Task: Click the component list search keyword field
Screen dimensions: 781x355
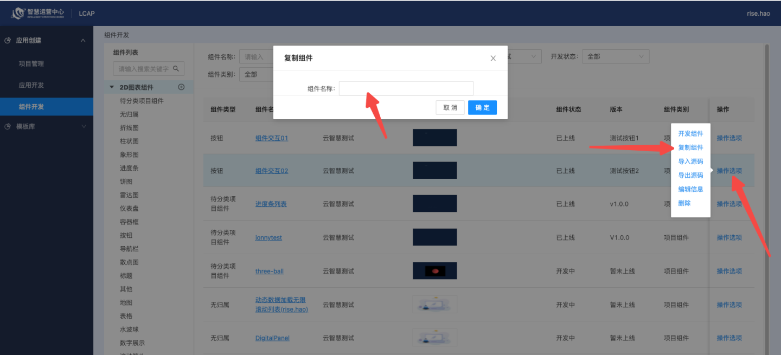Action: 144,69
